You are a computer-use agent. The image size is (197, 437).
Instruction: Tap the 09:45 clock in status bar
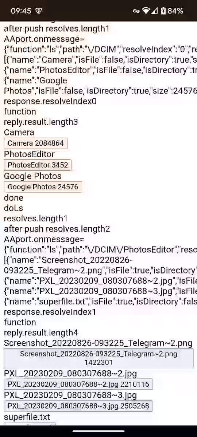21,11
